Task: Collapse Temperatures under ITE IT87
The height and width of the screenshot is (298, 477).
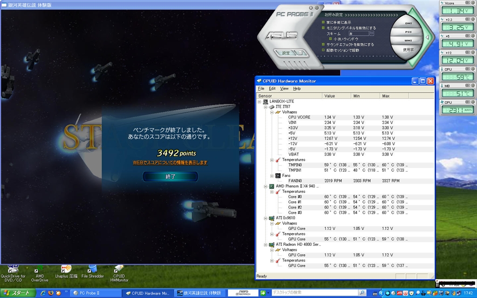Action: coord(272,160)
